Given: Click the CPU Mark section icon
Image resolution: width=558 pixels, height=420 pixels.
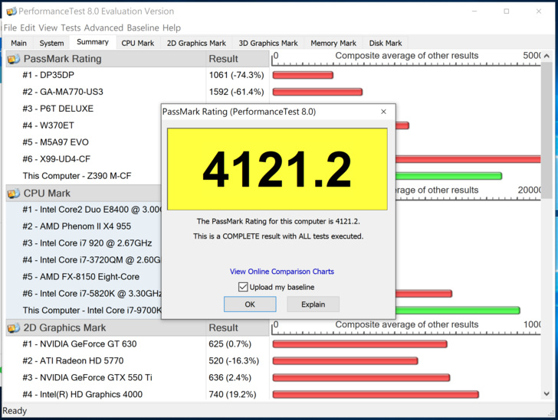Looking at the screenshot, I should 14,194.
